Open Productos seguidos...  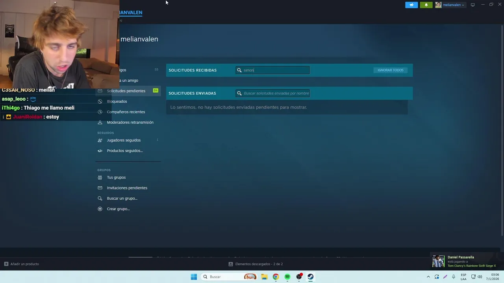(x=125, y=151)
